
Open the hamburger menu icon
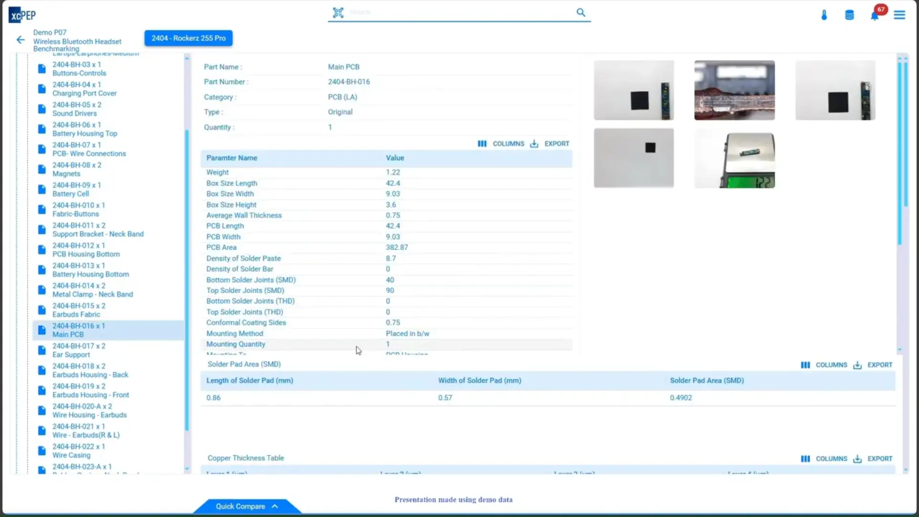[899, 15]
